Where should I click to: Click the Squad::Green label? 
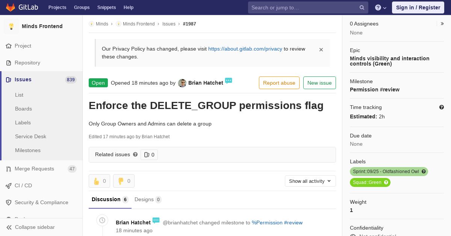(x=367, y=182)
